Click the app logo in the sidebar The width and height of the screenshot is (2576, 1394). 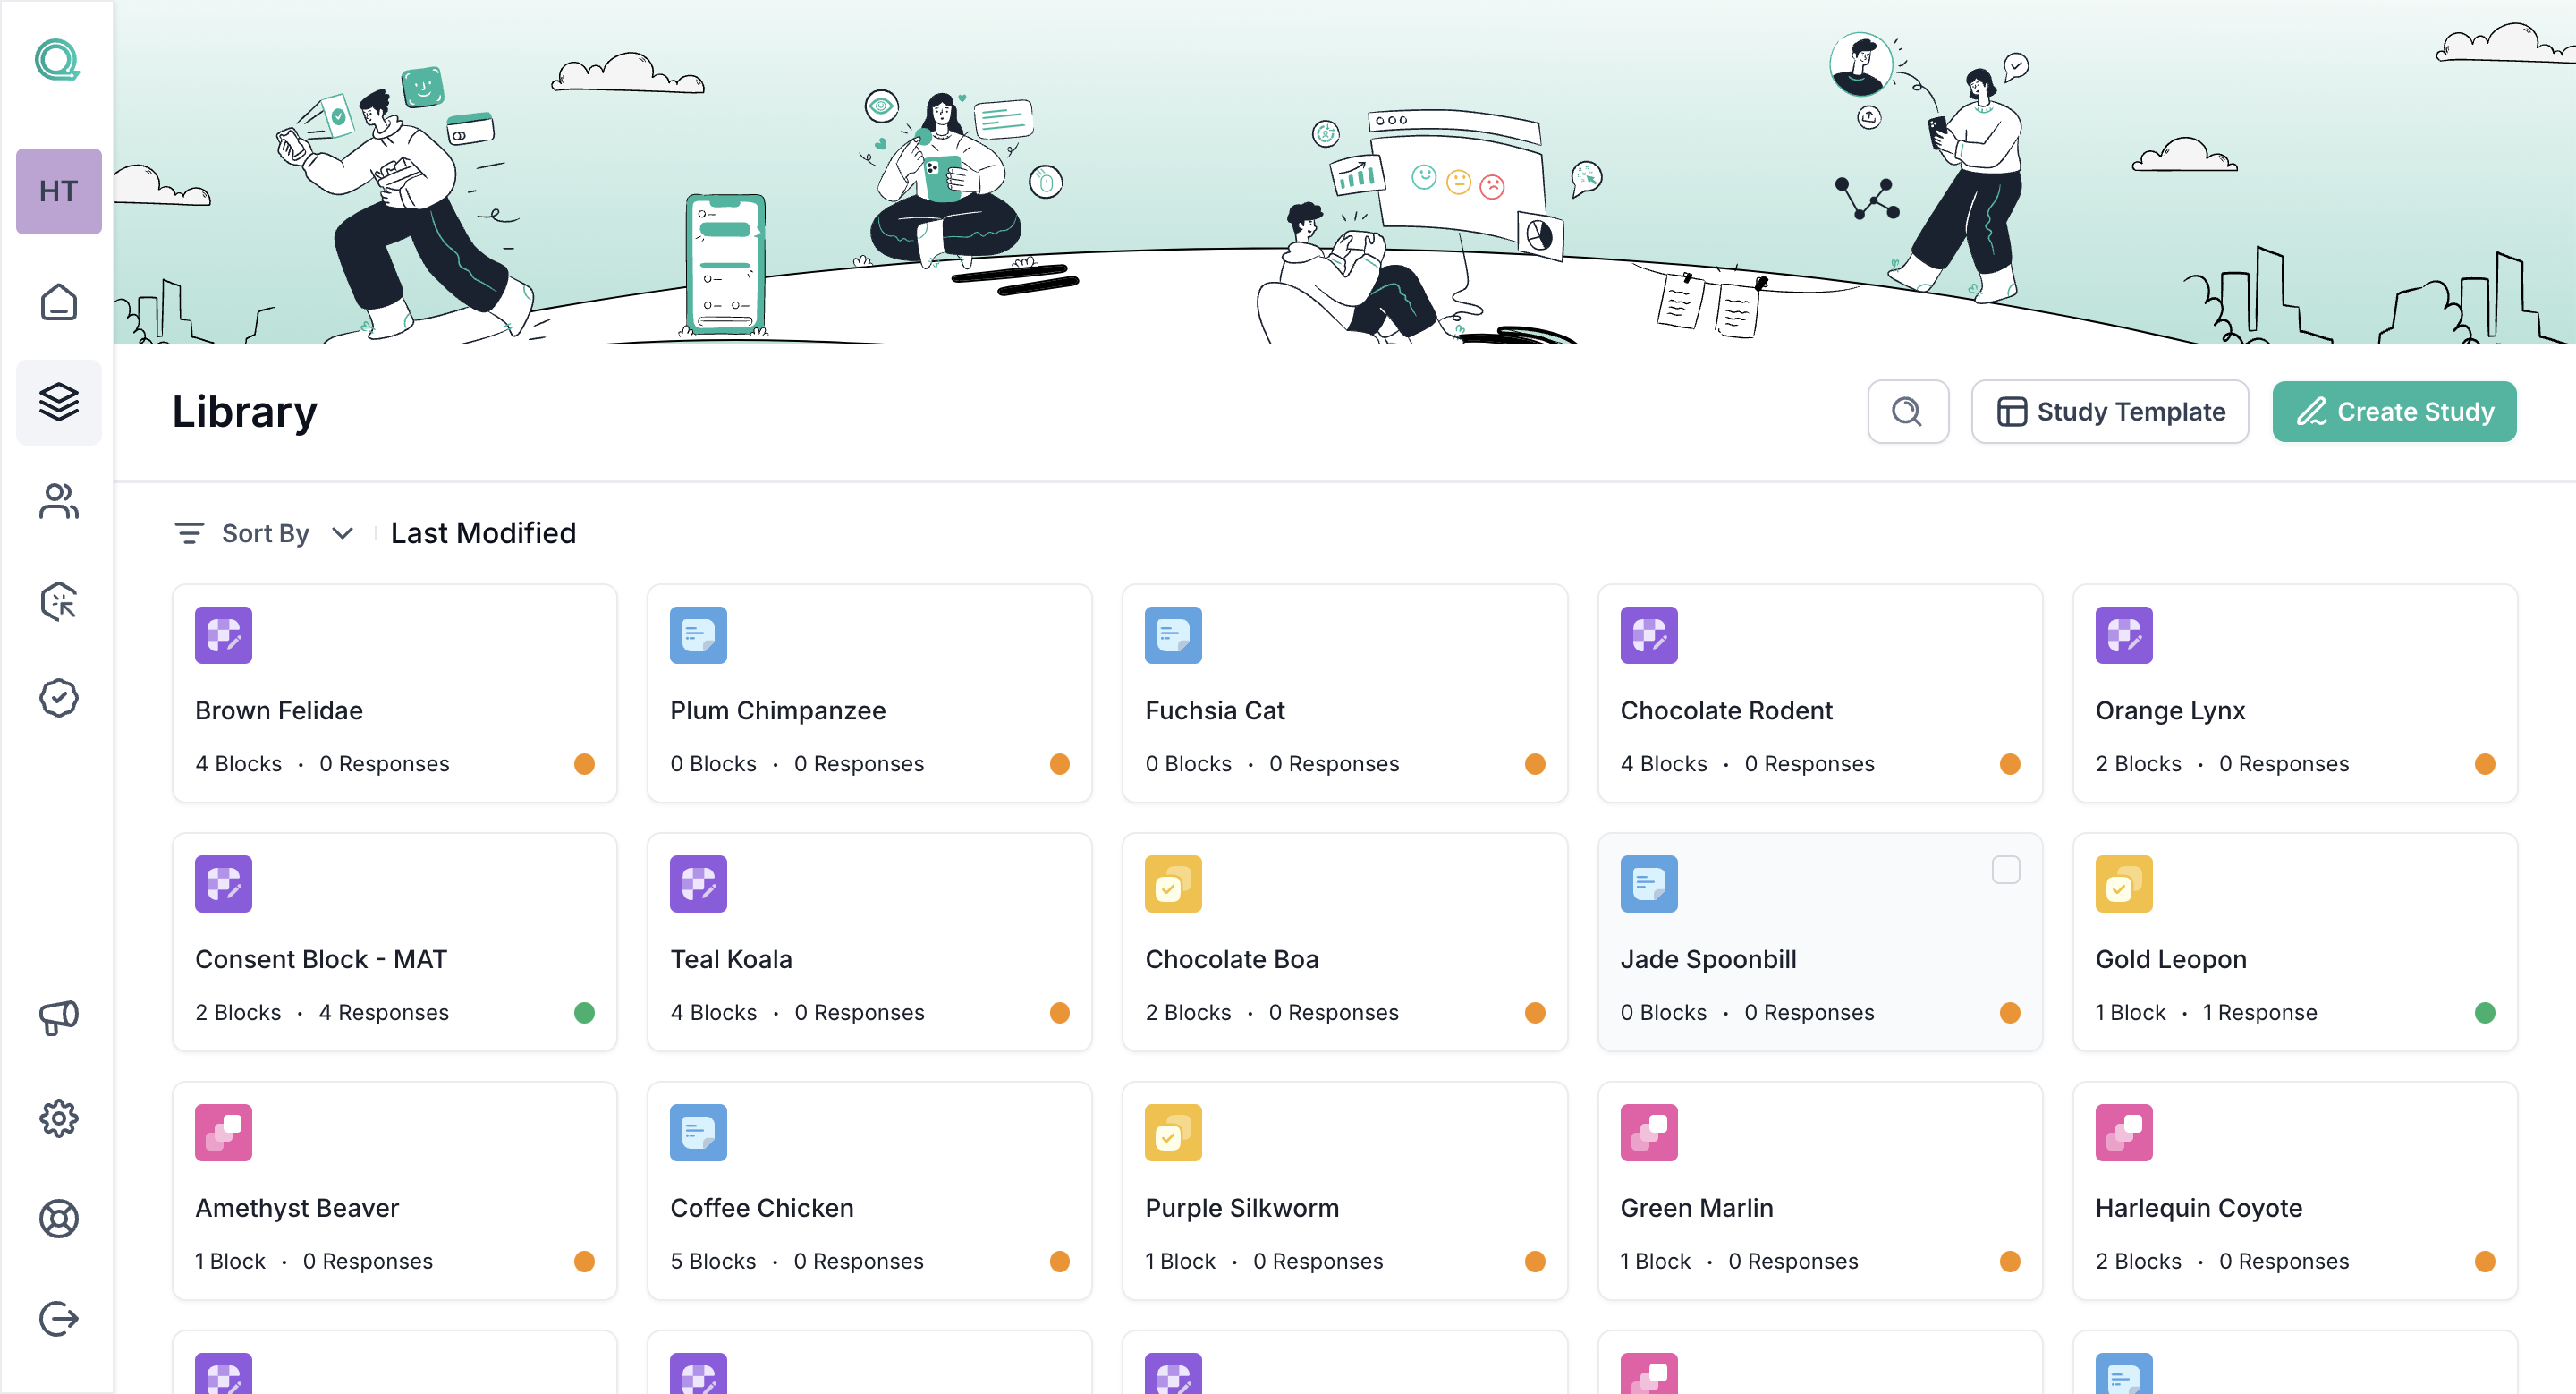pyautogui.click(x=58, y=60)
